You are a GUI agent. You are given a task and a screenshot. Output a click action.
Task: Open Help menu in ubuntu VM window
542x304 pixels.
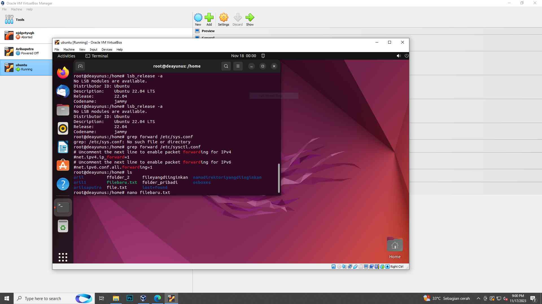click(120, 50)
